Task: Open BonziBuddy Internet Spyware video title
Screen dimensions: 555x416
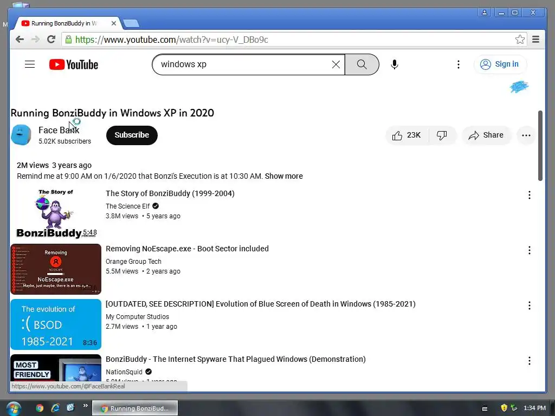Action: coord(235,359)
